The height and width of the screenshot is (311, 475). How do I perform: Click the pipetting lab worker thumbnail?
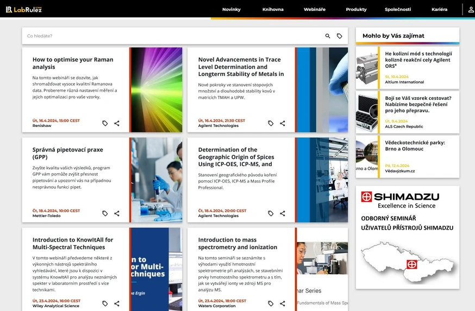pyautogui.click(x=157, y=180)
